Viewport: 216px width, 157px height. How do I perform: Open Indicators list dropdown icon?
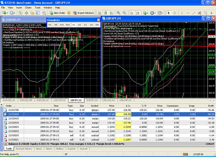pos(145,13)
